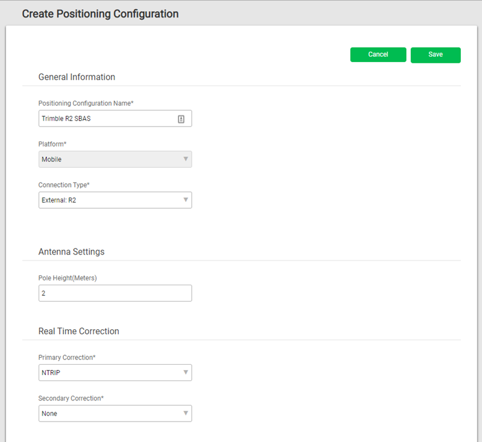This screenshot has height=442, width=482.
Task: Save the positioning configuration
Action: [x=436, y=55]
